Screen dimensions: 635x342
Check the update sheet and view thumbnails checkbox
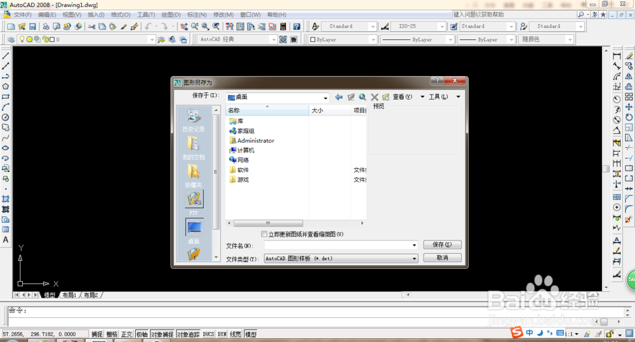pyautogui.click(x=264, y=234)
